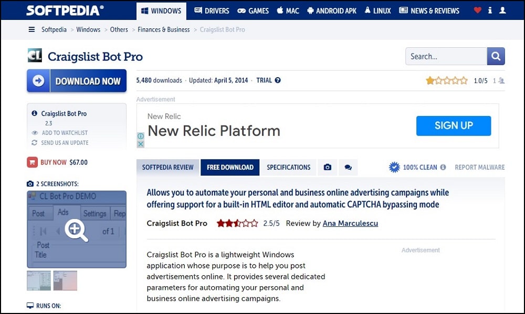Image resolution: width=525 pixels, height=314 pixels.
Task: Open the user account icon
Action: [x=502, y=11]
